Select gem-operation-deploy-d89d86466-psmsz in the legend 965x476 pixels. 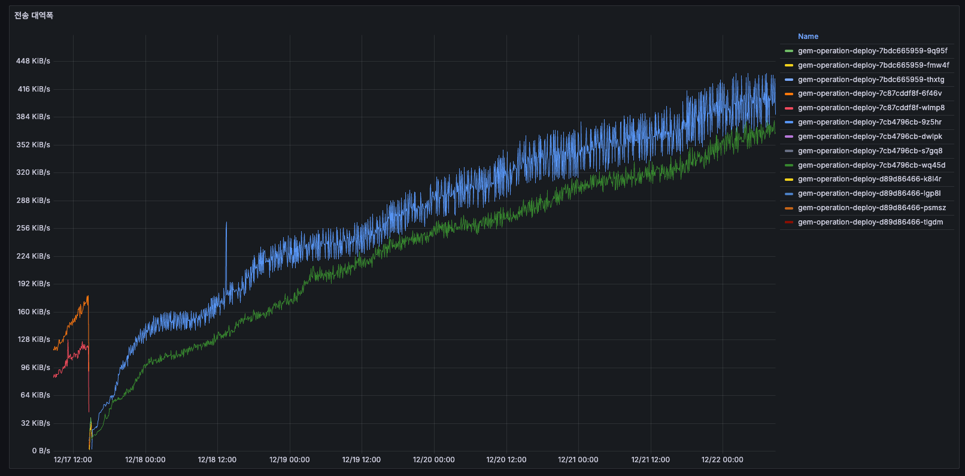point(872,208)
